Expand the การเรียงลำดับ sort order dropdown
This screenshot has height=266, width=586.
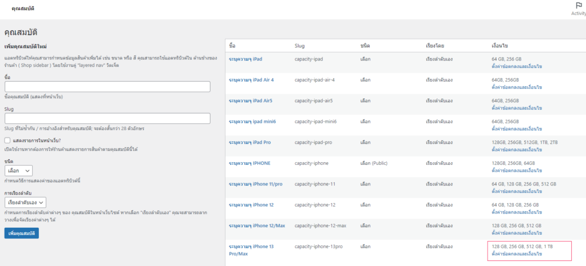[25, 202]
